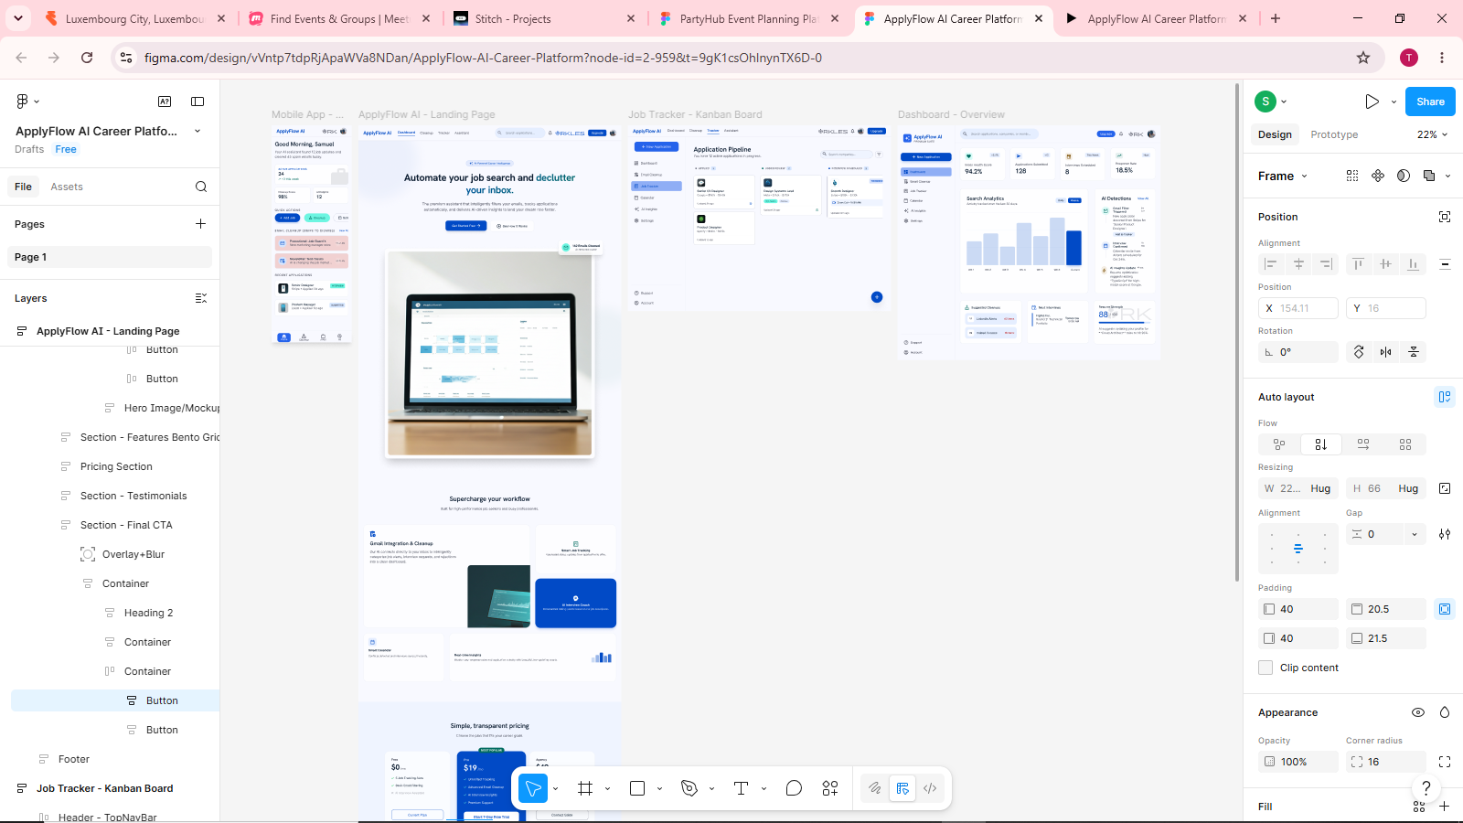Switch to the Prototype tab

coord(1334,134)
